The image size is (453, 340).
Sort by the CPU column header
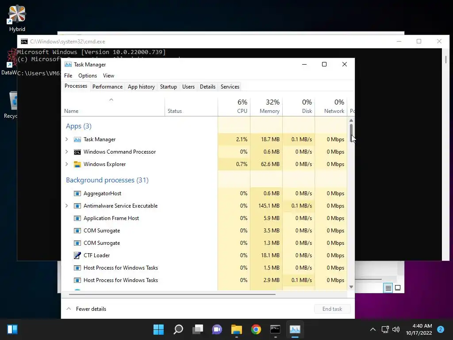click(234, 106)
